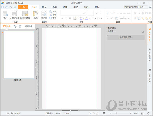Move scene down with the down arrow
153x116 pixels.
(20, 26)
